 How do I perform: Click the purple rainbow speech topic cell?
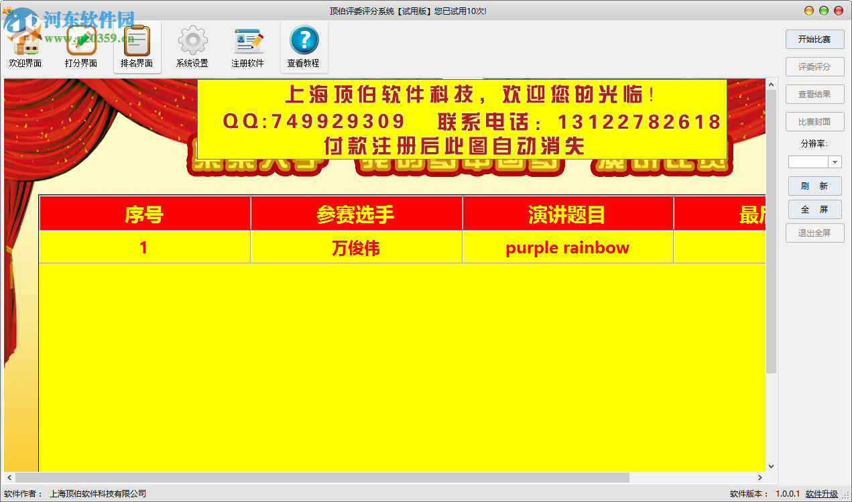568,247
